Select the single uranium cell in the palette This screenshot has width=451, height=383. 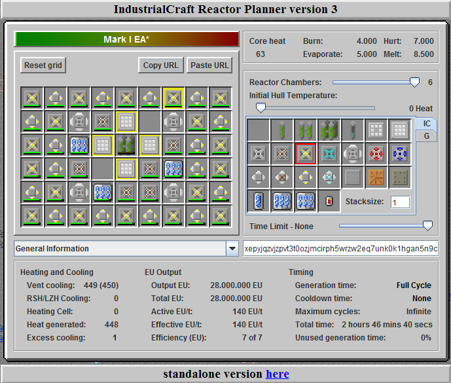pos(283,130)
